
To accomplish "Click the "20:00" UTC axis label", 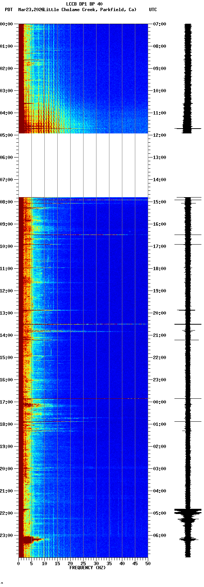I will tap(159, 313).
